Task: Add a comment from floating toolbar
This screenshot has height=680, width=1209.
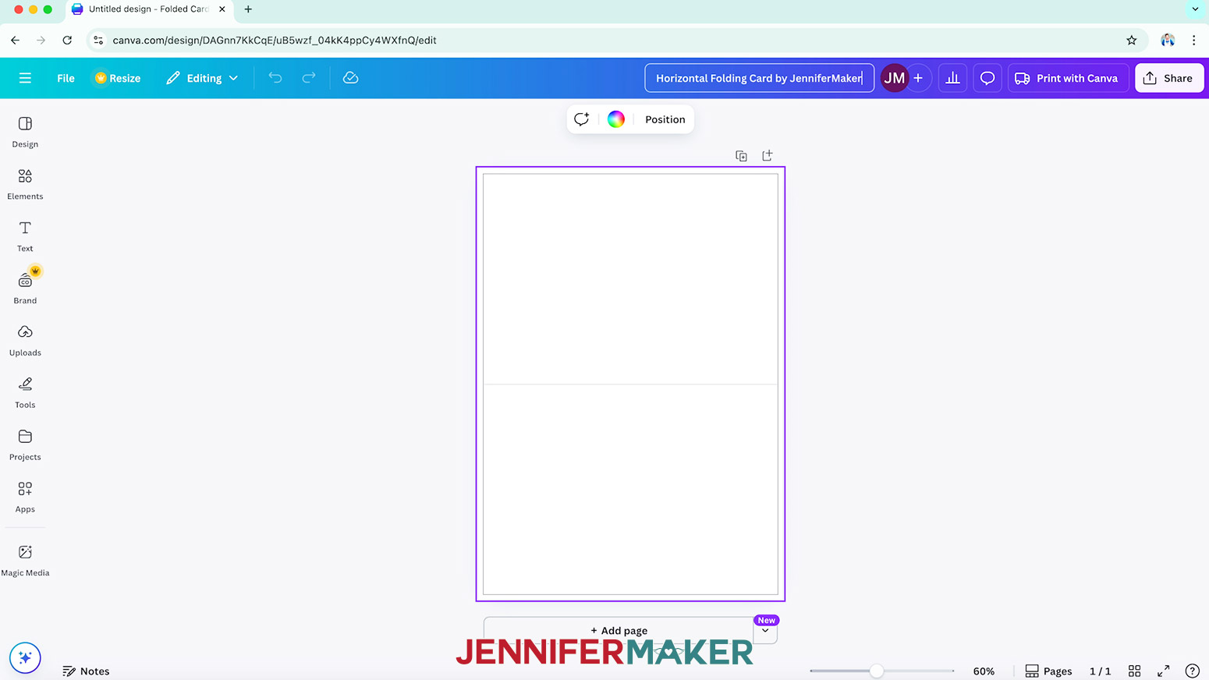Action: [581, 119]
